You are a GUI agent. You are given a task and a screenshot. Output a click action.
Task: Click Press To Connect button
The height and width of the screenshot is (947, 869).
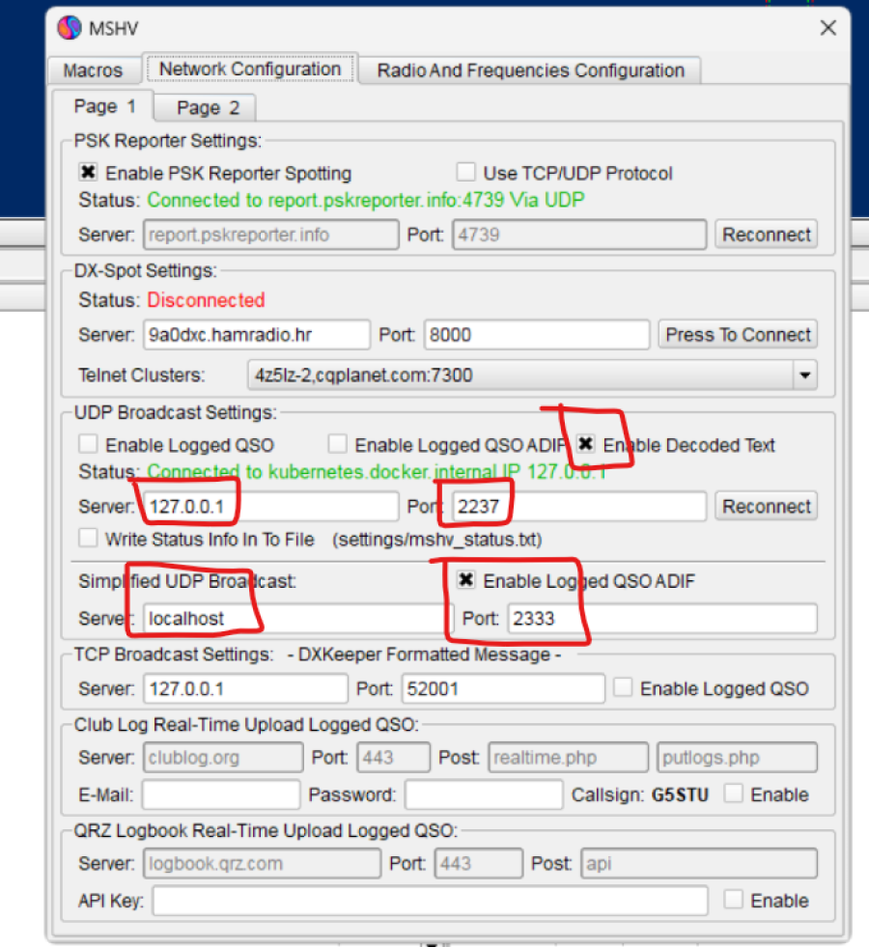pyautogui.click(x=738, y=335)
